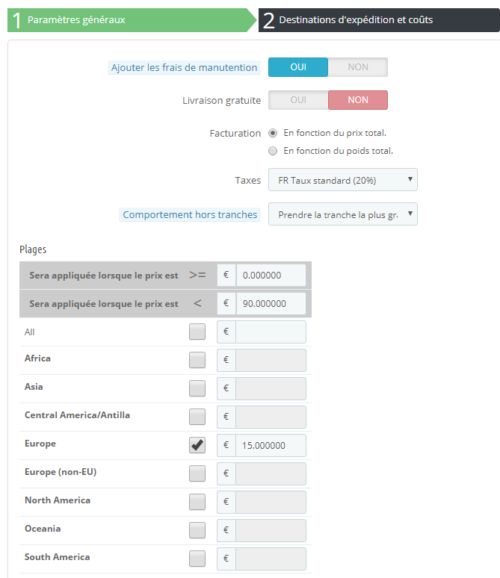Image resolution: width=500 pixels, height=578 pixels.
Task: Open the Taxes dropdown
Action: coord(343,180)
